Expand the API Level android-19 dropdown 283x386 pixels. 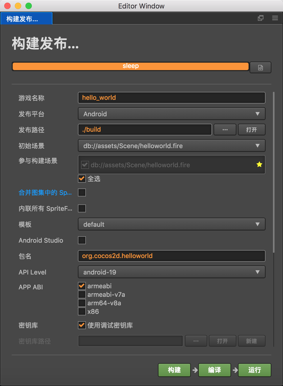tap(171, 272)
